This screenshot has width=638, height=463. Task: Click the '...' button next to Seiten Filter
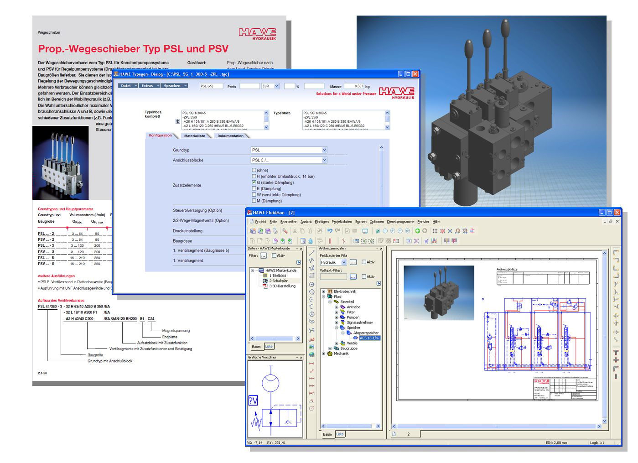pyautogui.click(x=263, y=255)
